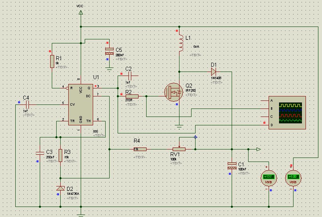Select the R3 resistor
This screenshot has height=217, width=322.
click(x=60, y=156)
